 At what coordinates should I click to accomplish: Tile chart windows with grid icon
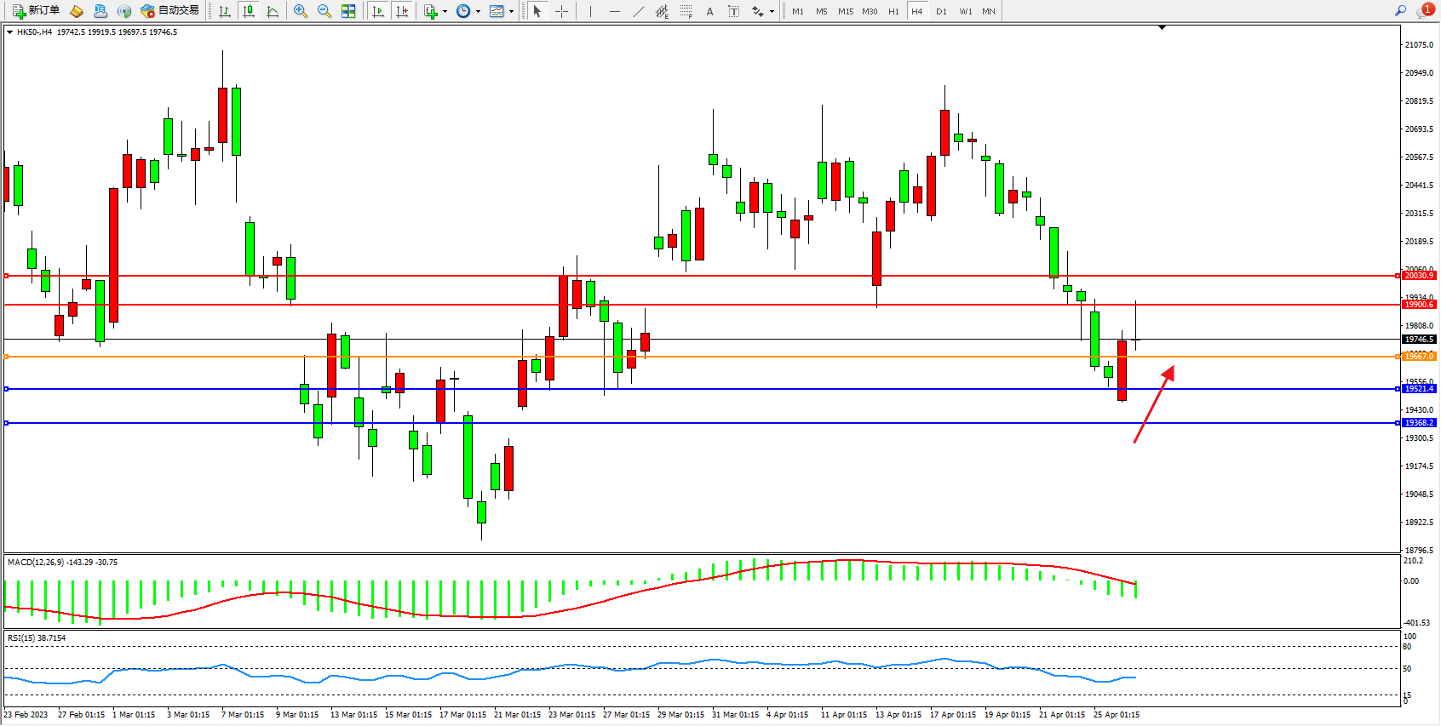[x=348, y=11]
